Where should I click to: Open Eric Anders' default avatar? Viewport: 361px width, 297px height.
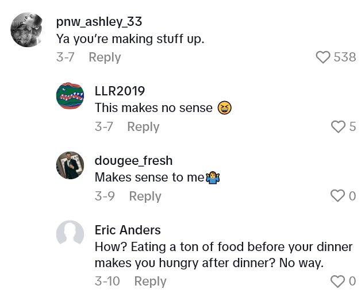tap(70, 234)
